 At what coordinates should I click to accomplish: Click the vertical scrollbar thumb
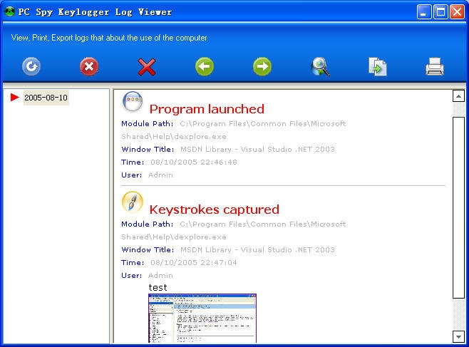[458, 207]
